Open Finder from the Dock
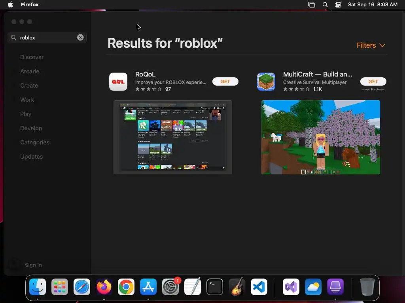Screen dimensions: 405x303 [x=38, y=287]
